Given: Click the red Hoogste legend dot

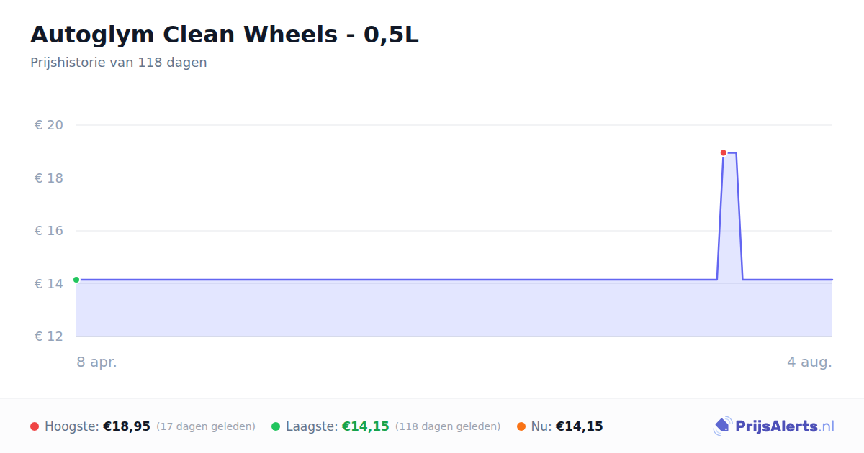Looking at the screenshot, I should pyautogui.click(x=35, y=426).
